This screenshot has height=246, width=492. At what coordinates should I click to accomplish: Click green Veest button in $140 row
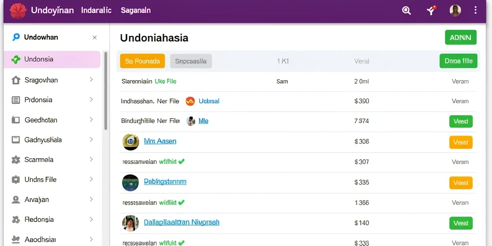tap(461, 223)
